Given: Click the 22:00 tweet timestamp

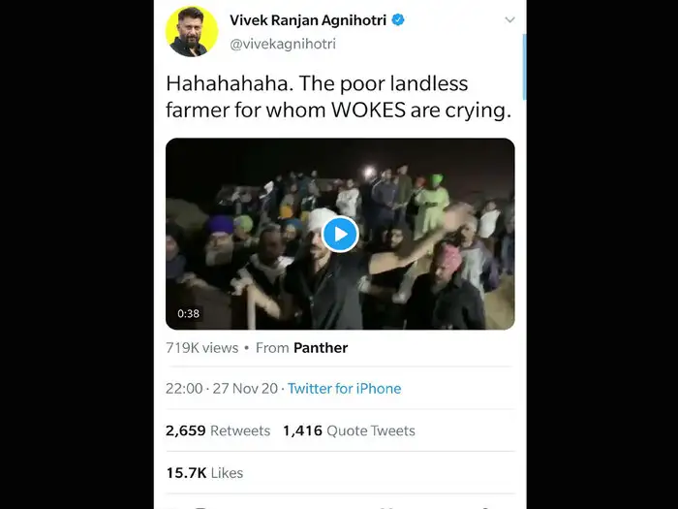Looking at the screenshot, I should tap(184, 388).
